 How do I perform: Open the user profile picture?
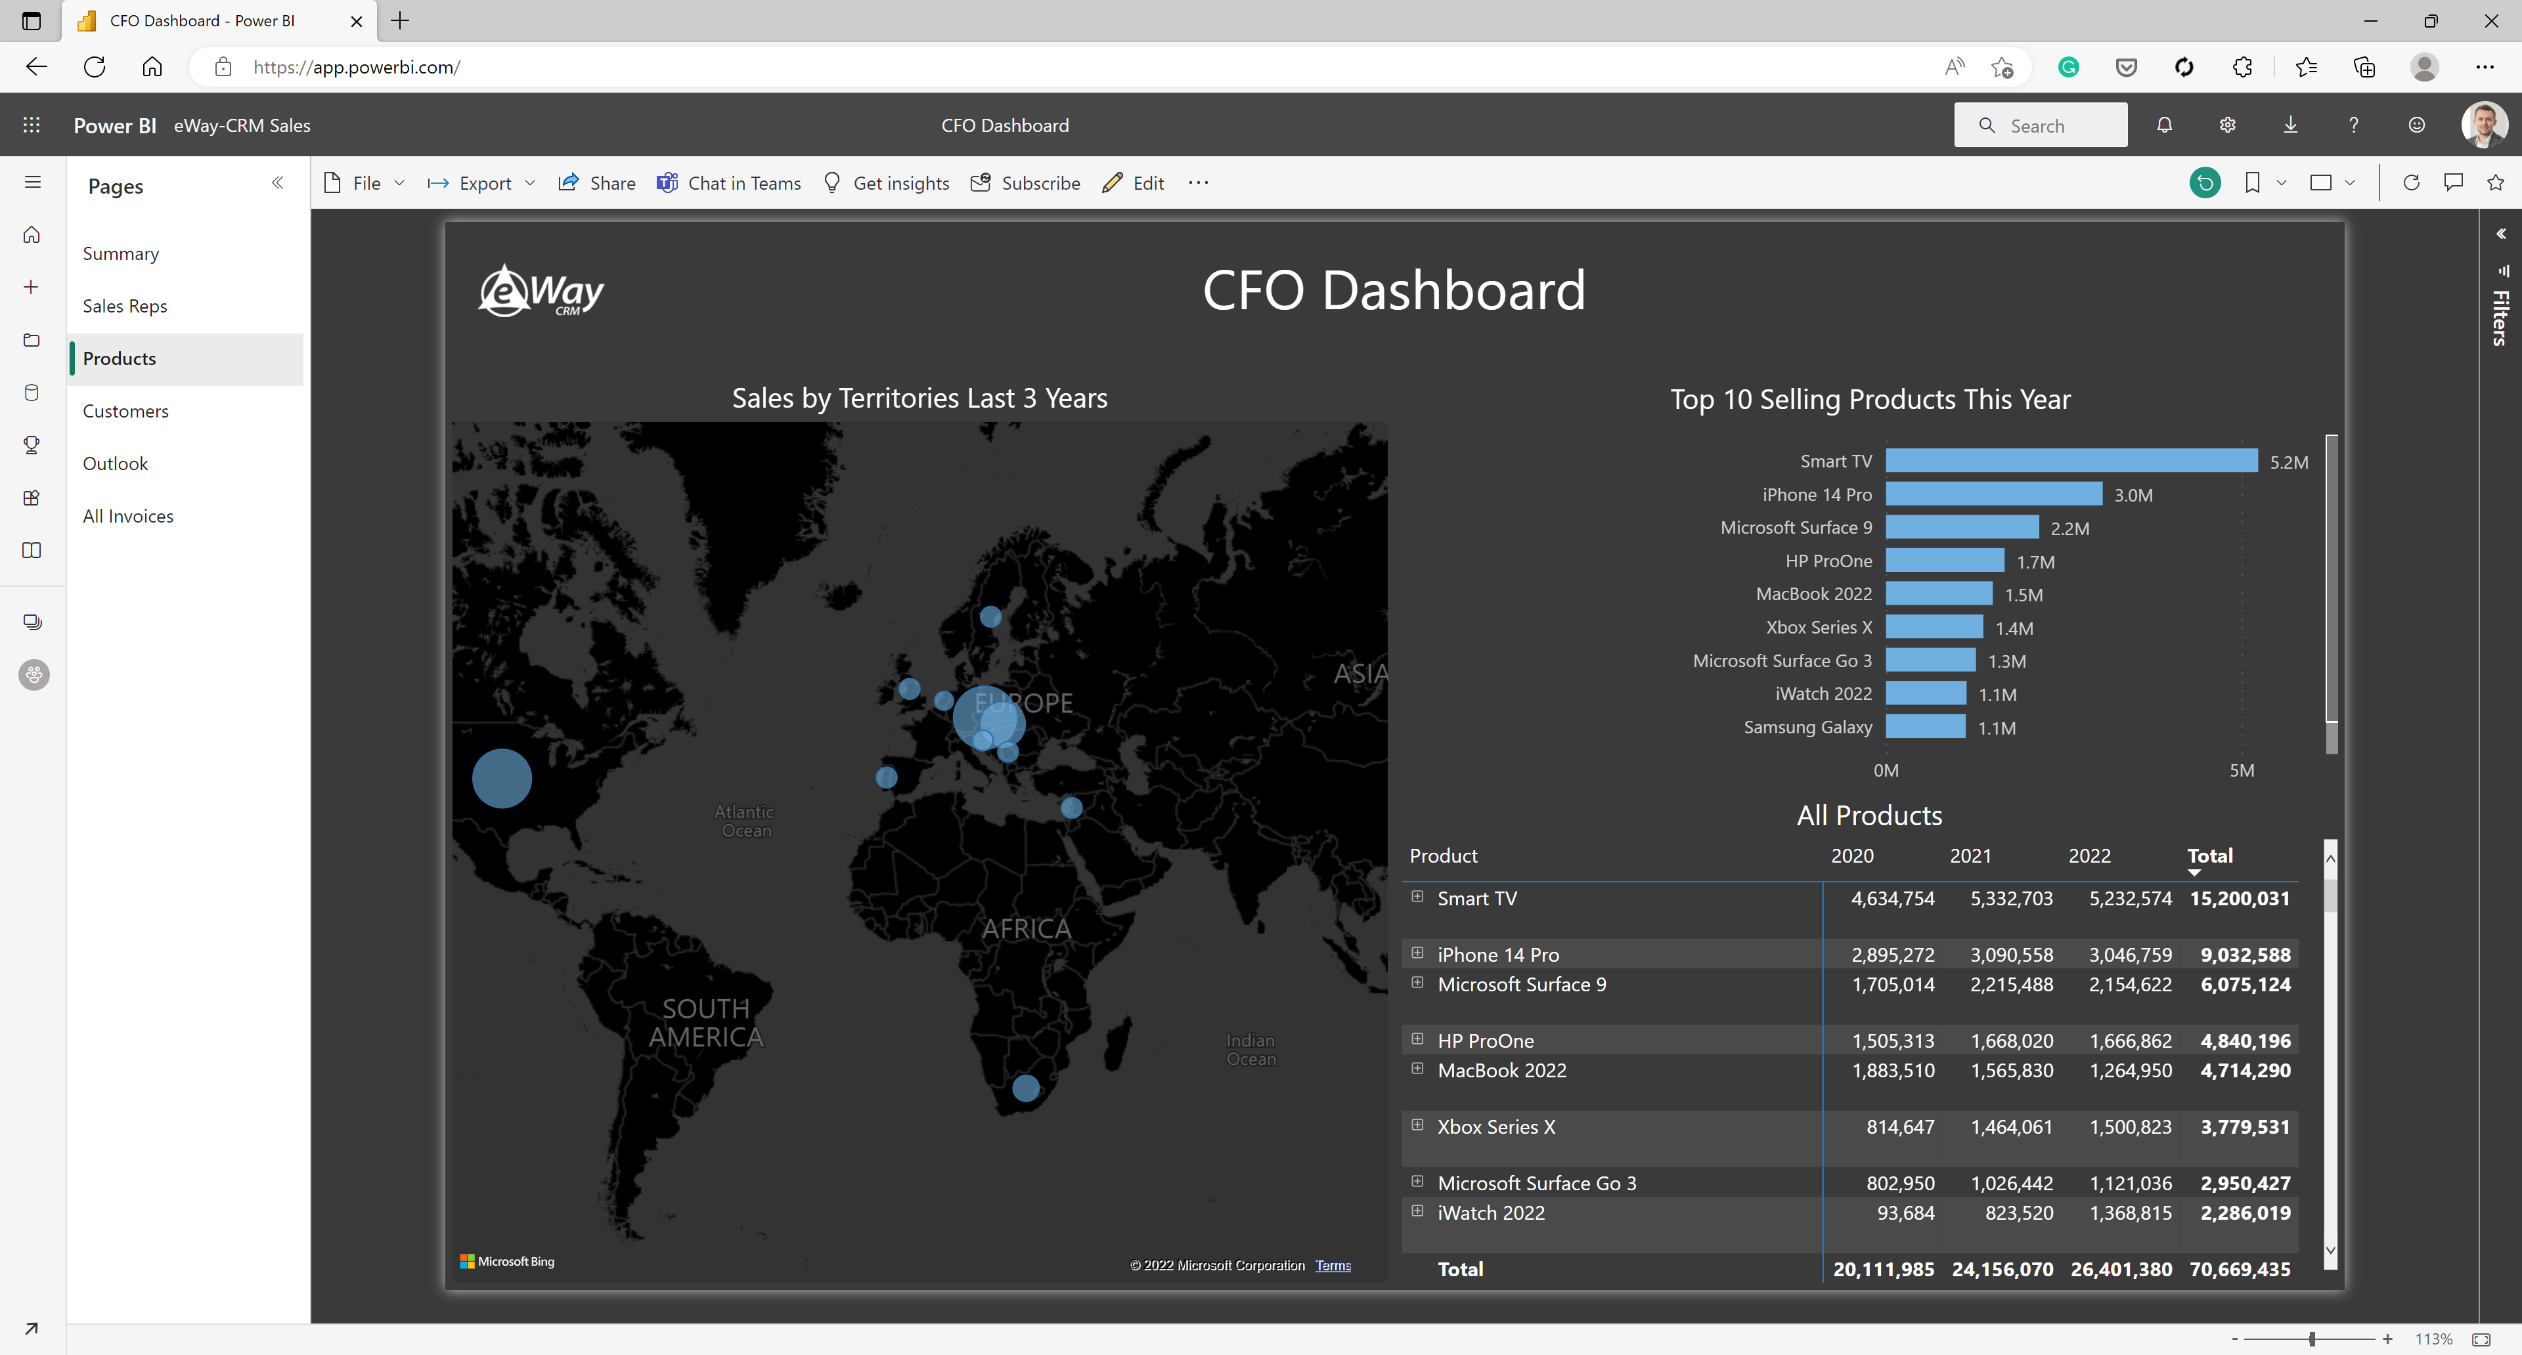click(2484, 125)
